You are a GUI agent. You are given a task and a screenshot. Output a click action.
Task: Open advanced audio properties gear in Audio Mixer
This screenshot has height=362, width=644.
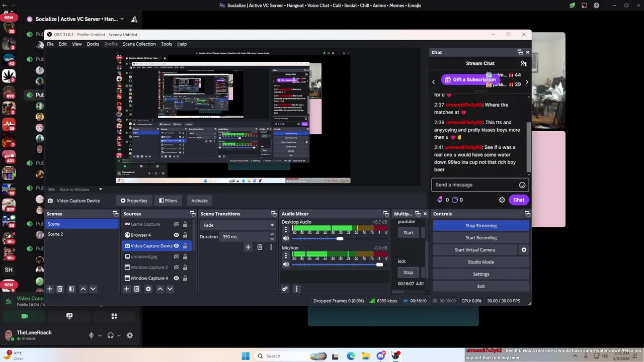[x=285, y=289]
